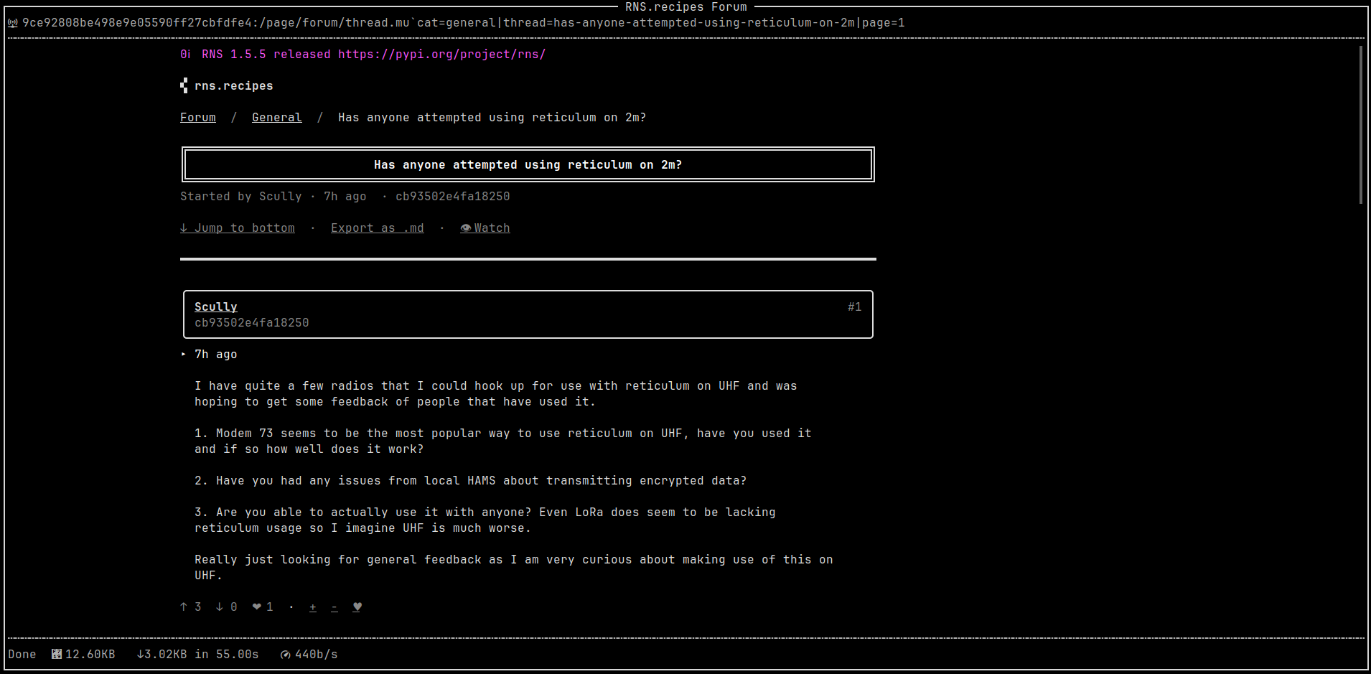Click the '3. Are you able' paragraph
The image size is (1371, 674).
click(x=485, y=520)
